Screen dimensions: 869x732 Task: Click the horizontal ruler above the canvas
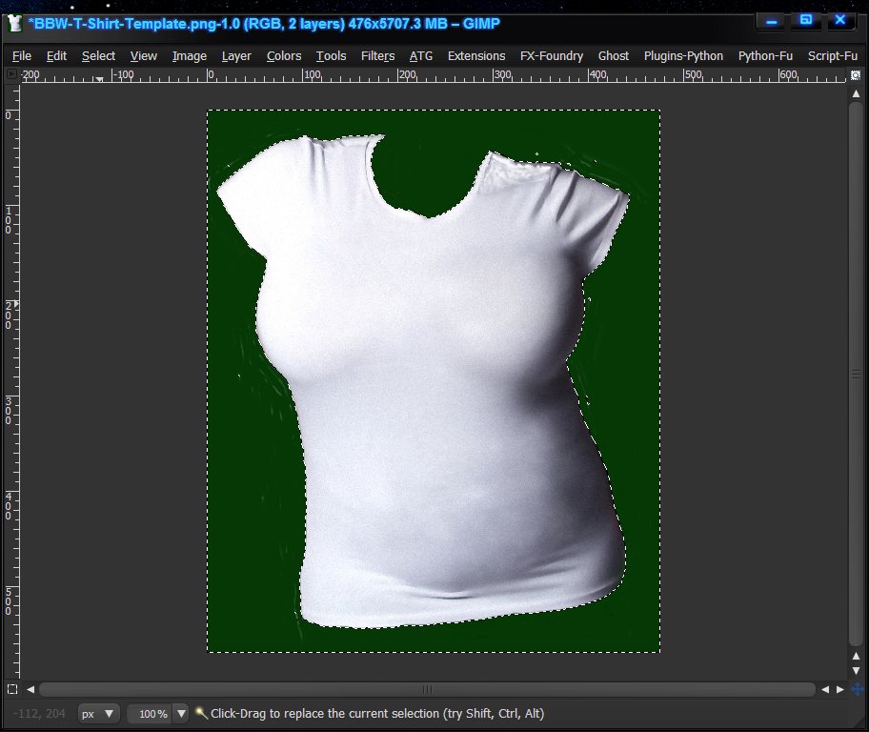[434, 75]
